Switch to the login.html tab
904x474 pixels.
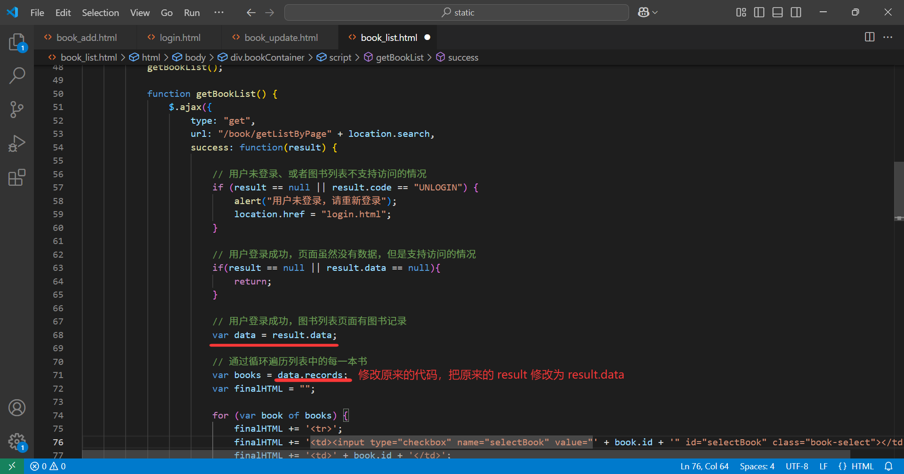(x=179, y=38)
